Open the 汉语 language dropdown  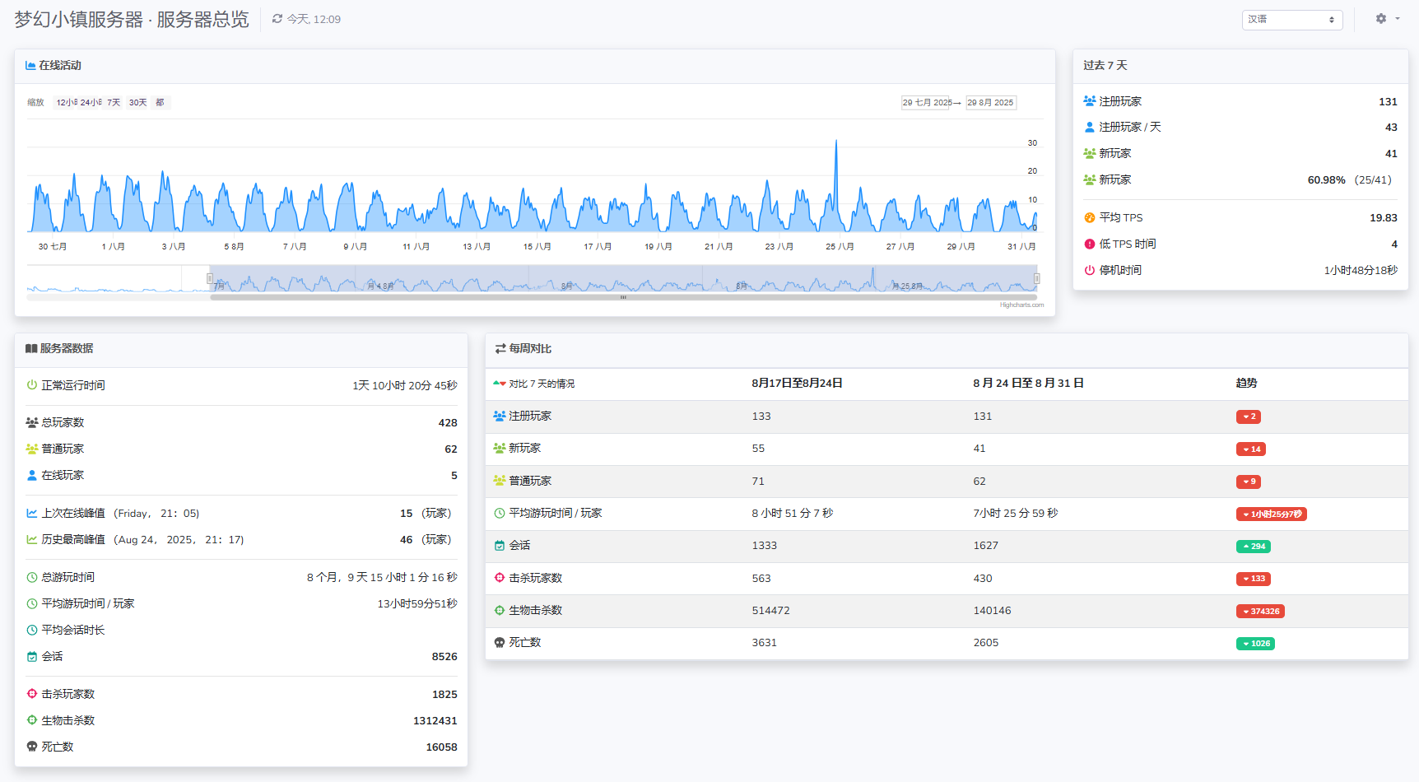(1291, 20)
